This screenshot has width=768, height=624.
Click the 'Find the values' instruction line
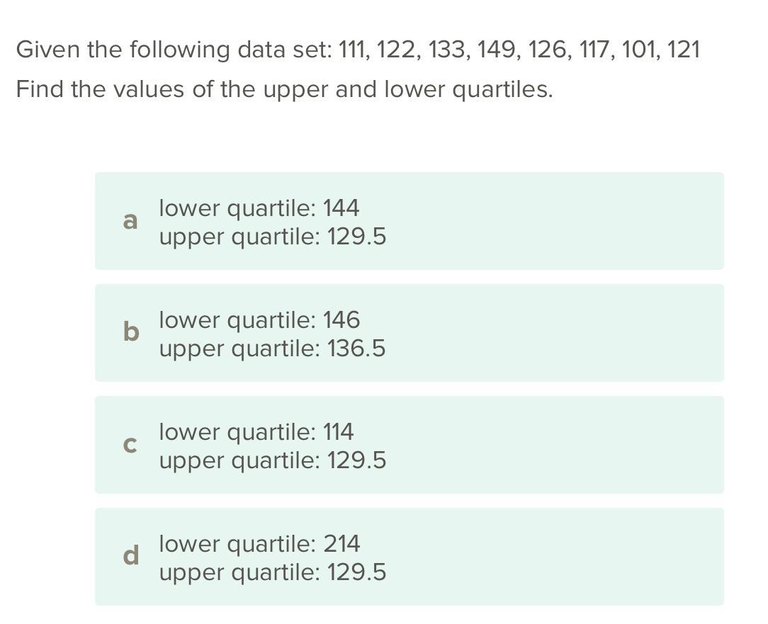tap(285, 90)
